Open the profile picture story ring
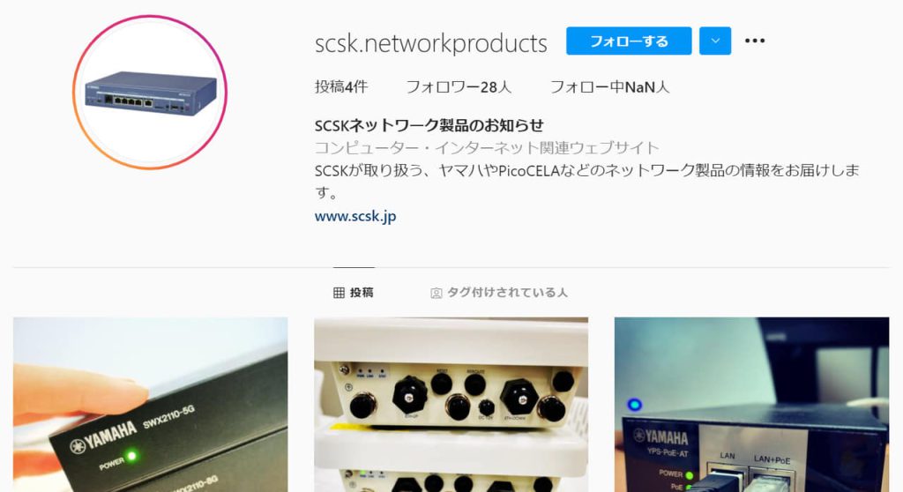 tap(150, 93)
